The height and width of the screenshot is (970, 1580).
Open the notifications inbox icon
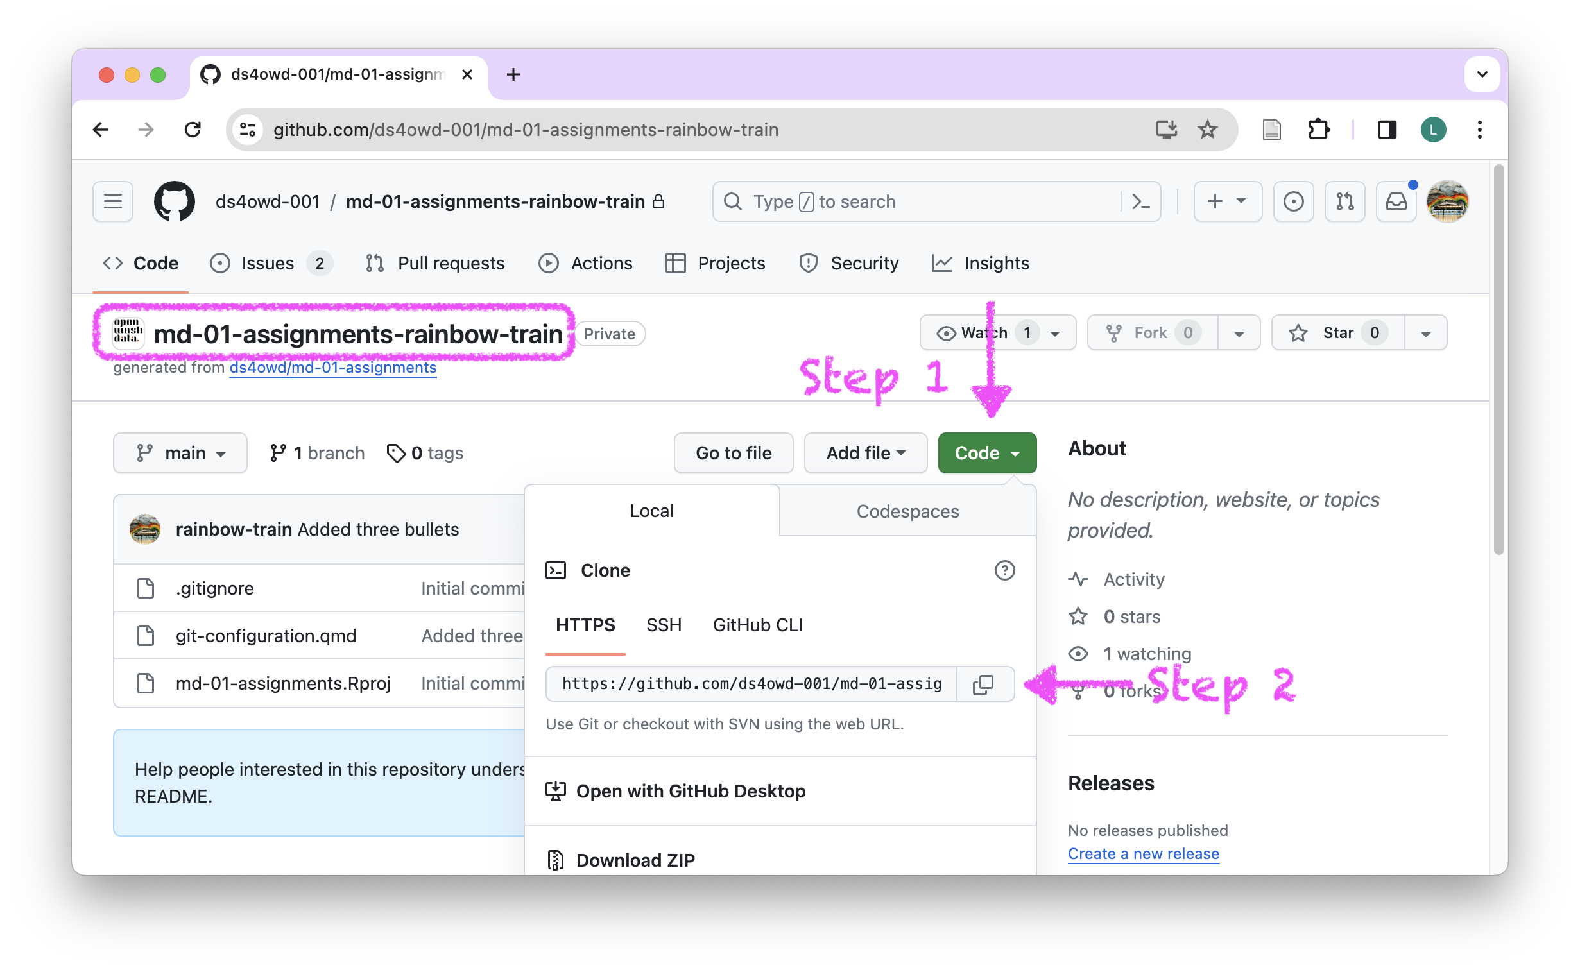tap(1396, 201)
